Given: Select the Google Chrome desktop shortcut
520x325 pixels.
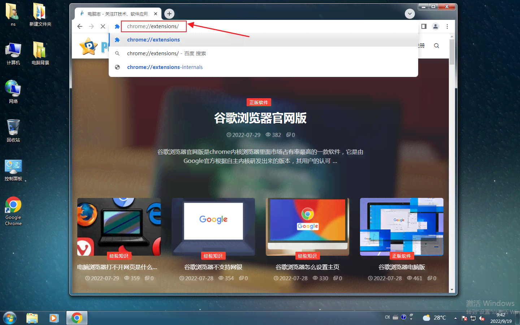Looking at the screenshot, I should (13, 211).
